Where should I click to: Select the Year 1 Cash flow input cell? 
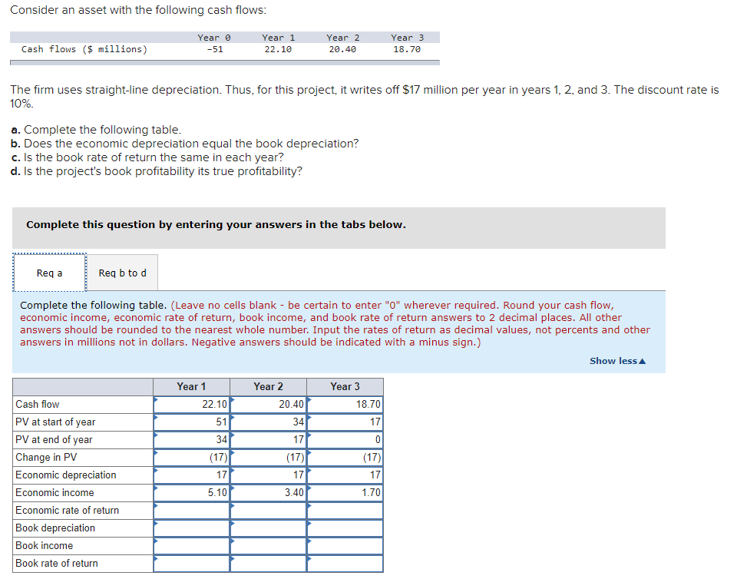coord(191,404)
